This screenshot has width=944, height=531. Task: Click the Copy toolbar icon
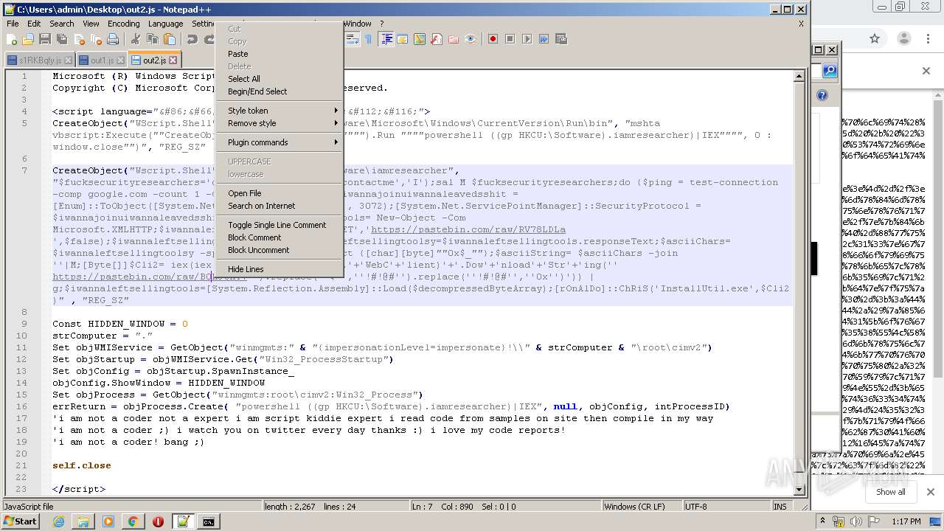153,39
